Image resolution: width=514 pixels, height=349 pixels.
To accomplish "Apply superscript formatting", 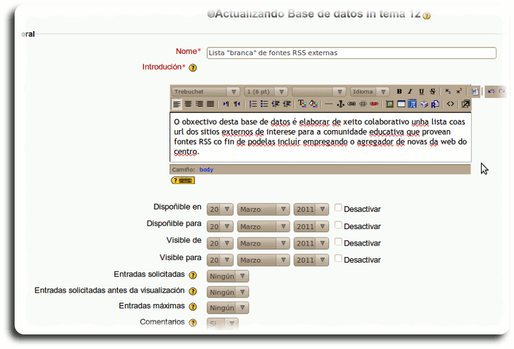I will click(459, 91).
